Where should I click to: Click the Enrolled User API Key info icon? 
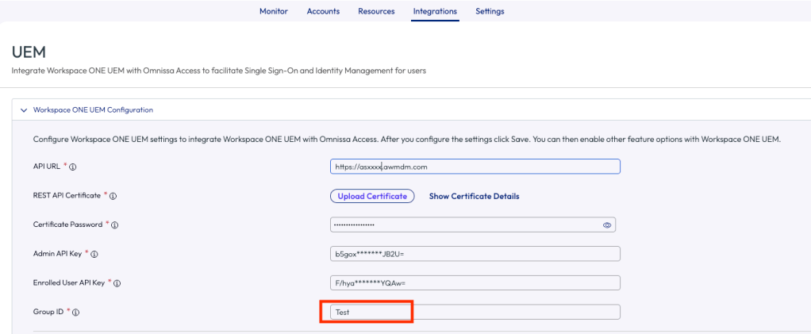coord(117,283)
